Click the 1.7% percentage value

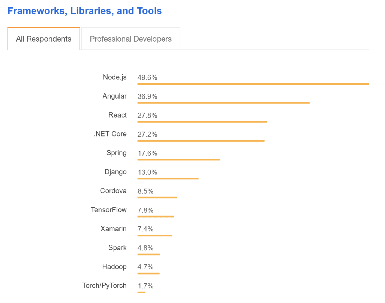click(x=145, y=286)
